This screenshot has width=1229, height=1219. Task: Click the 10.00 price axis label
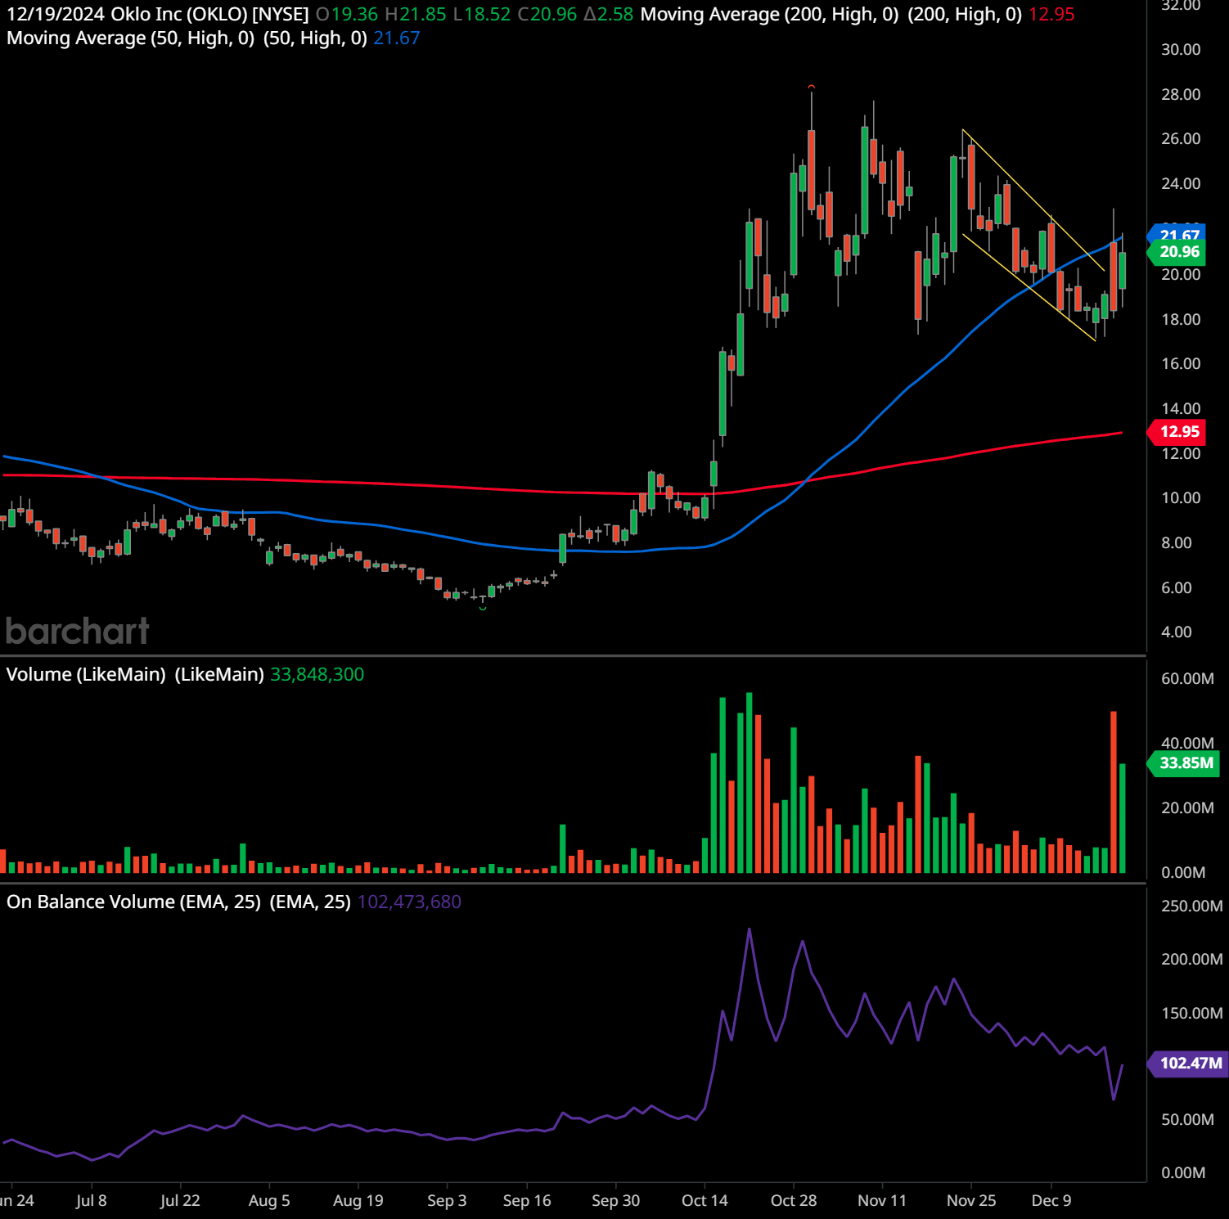1181,498
